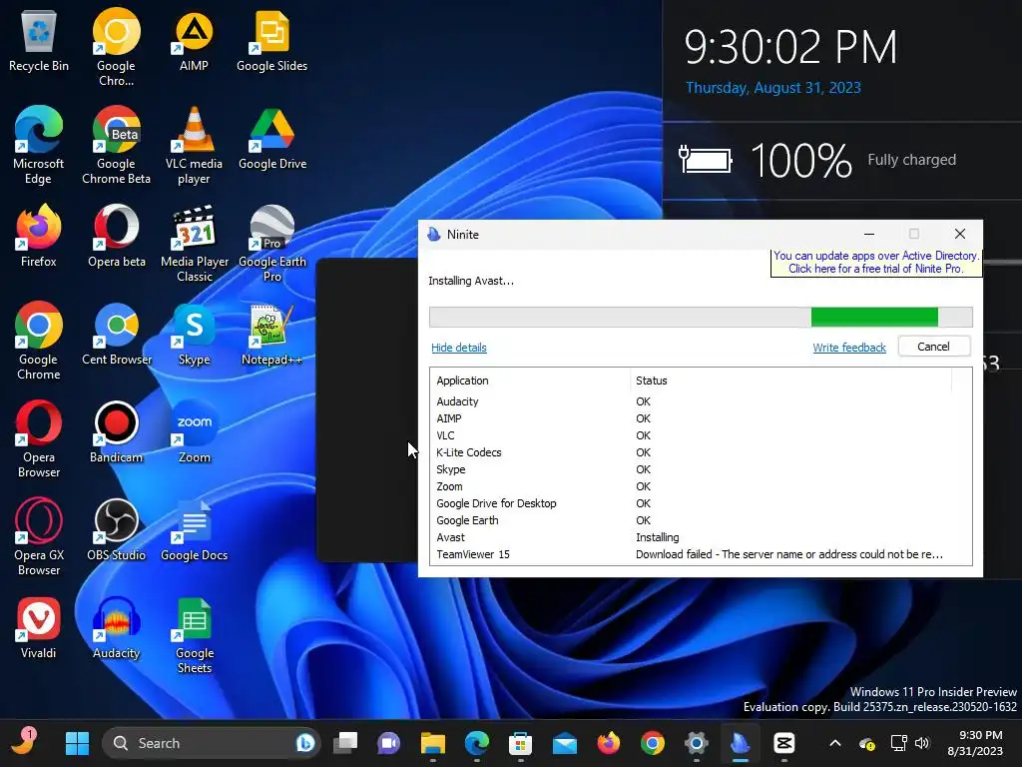
Task: Switch to Ninite in the taskbar
Action: [740, 743]
